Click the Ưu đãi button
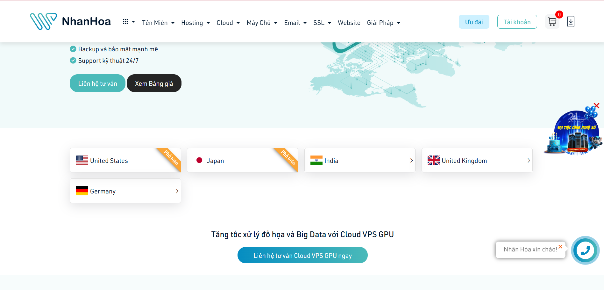Image resolution: width=604 pixels, height=290 pixels. click(x=474, y=22)
